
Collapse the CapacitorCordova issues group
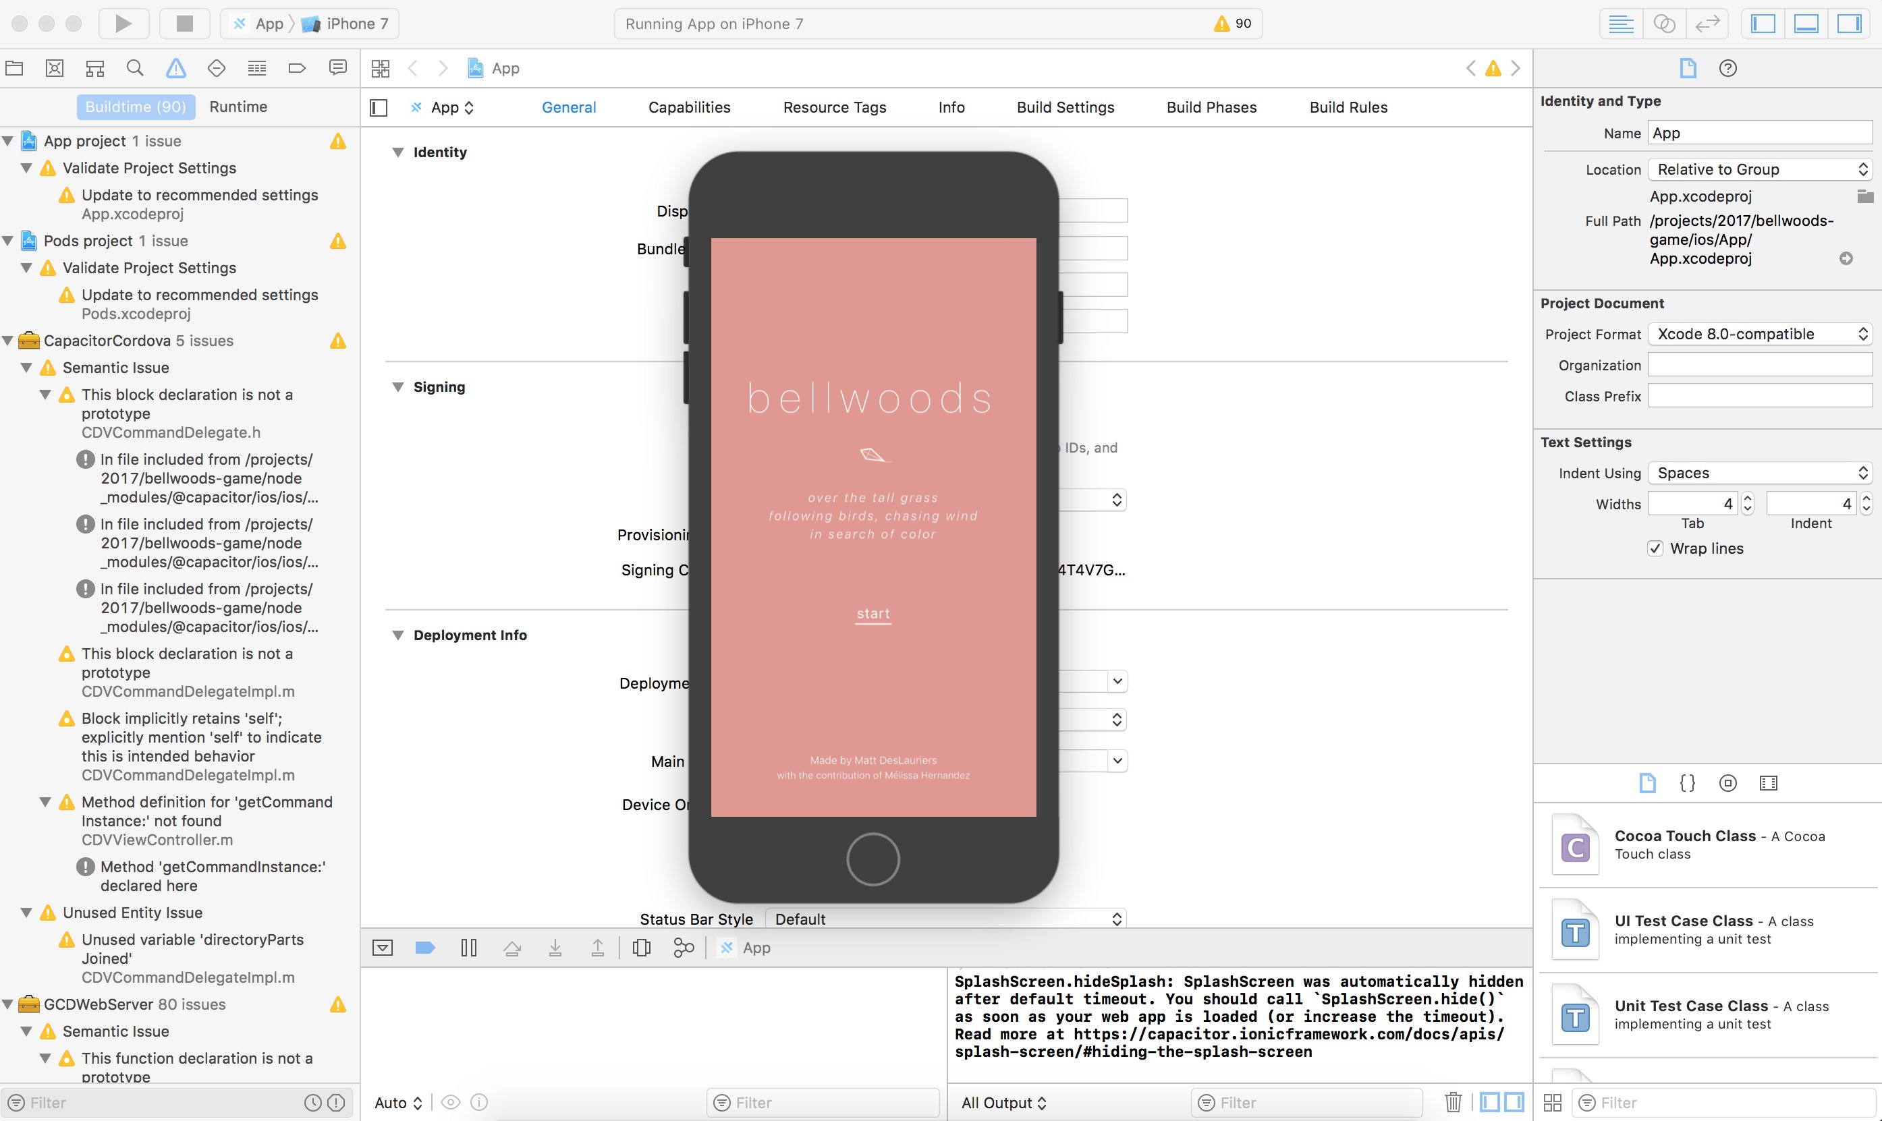8,341
